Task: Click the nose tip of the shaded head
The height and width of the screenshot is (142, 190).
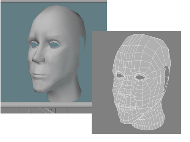Action: 38,60
